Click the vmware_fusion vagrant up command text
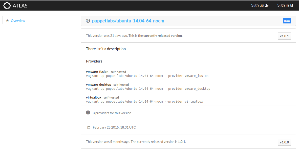 pyautogui.click(x=147, y=76)
